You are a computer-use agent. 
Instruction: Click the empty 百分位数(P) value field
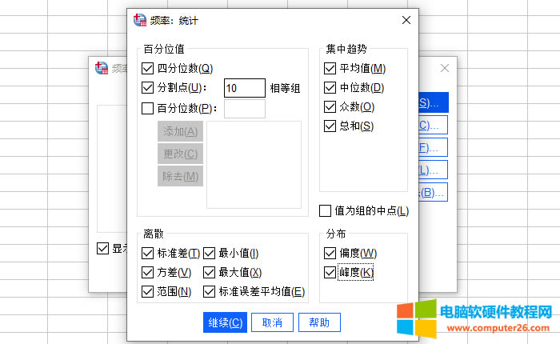(x=245, y=109)
